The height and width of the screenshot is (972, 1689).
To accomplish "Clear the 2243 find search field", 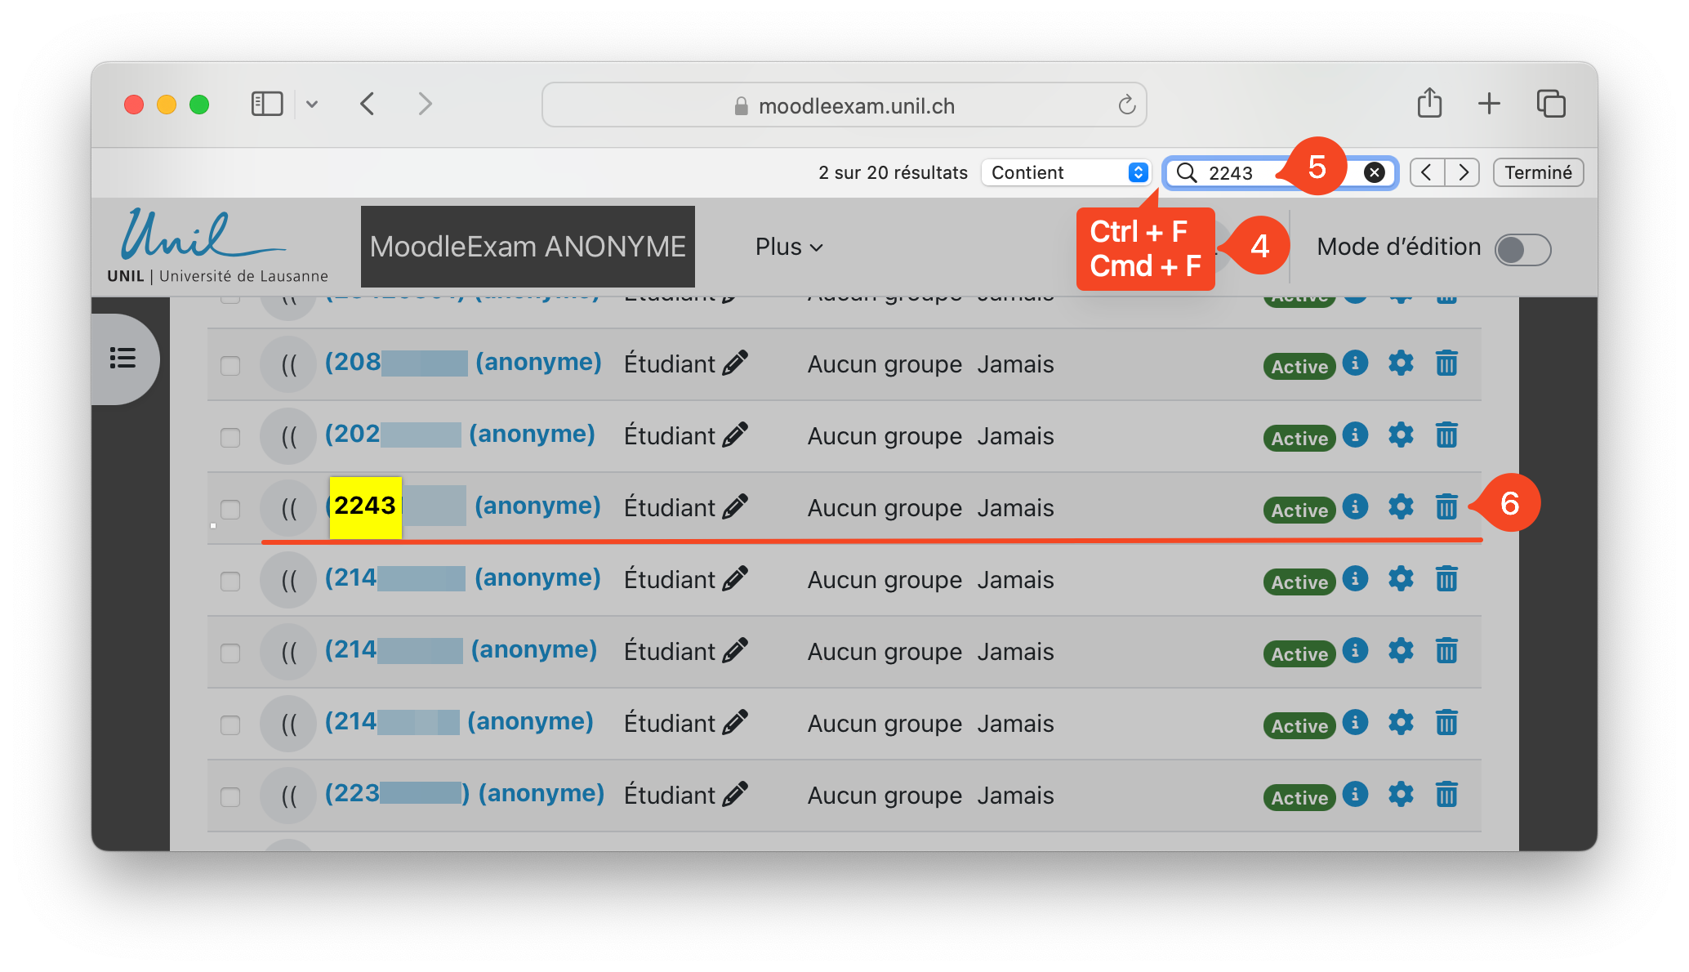I will [1375, 172].
